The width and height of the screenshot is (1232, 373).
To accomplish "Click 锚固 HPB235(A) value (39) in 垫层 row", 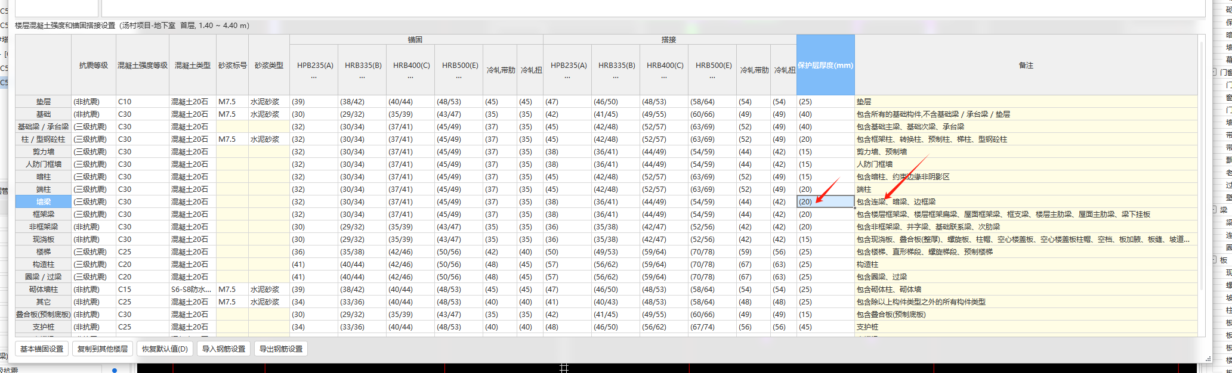I will (314, 102).
